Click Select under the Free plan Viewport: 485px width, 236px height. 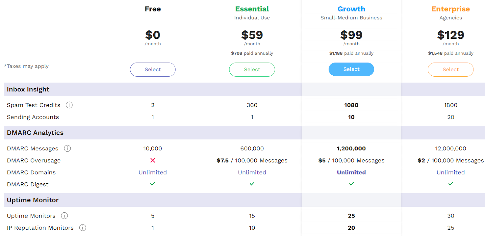[152, 69]
